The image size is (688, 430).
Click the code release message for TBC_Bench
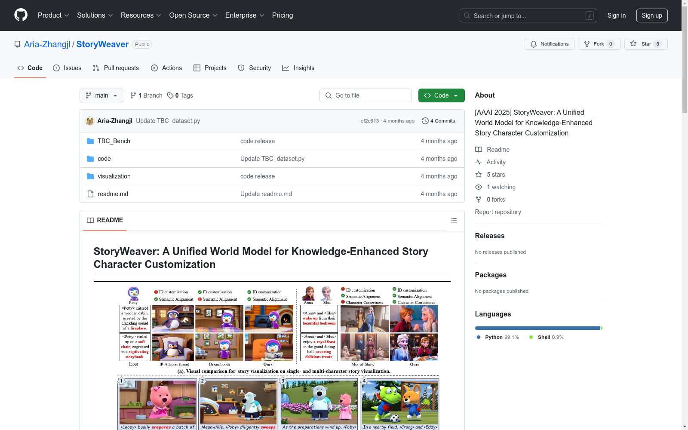(258, 141)
